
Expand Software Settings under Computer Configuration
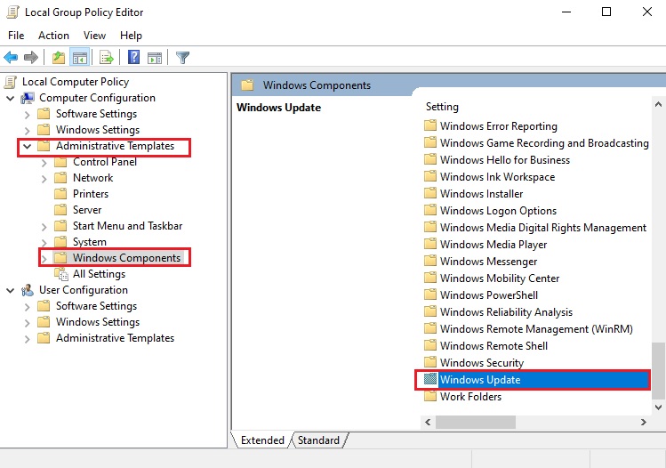pos(28,115)
